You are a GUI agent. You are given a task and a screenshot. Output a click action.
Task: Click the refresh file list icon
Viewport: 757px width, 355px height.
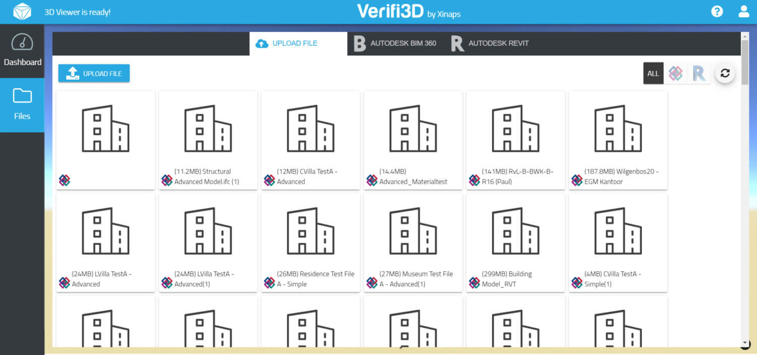(725, 74)
